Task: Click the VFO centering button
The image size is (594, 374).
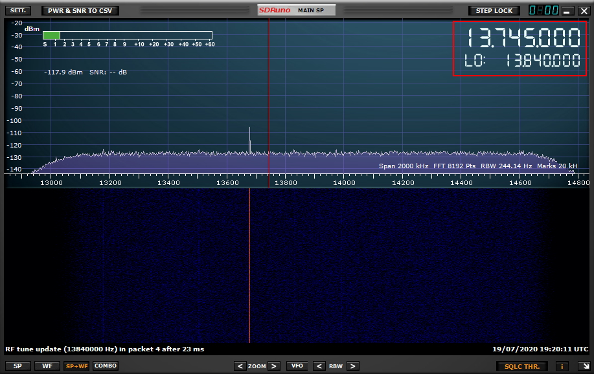Action: [x=297, y=366]
